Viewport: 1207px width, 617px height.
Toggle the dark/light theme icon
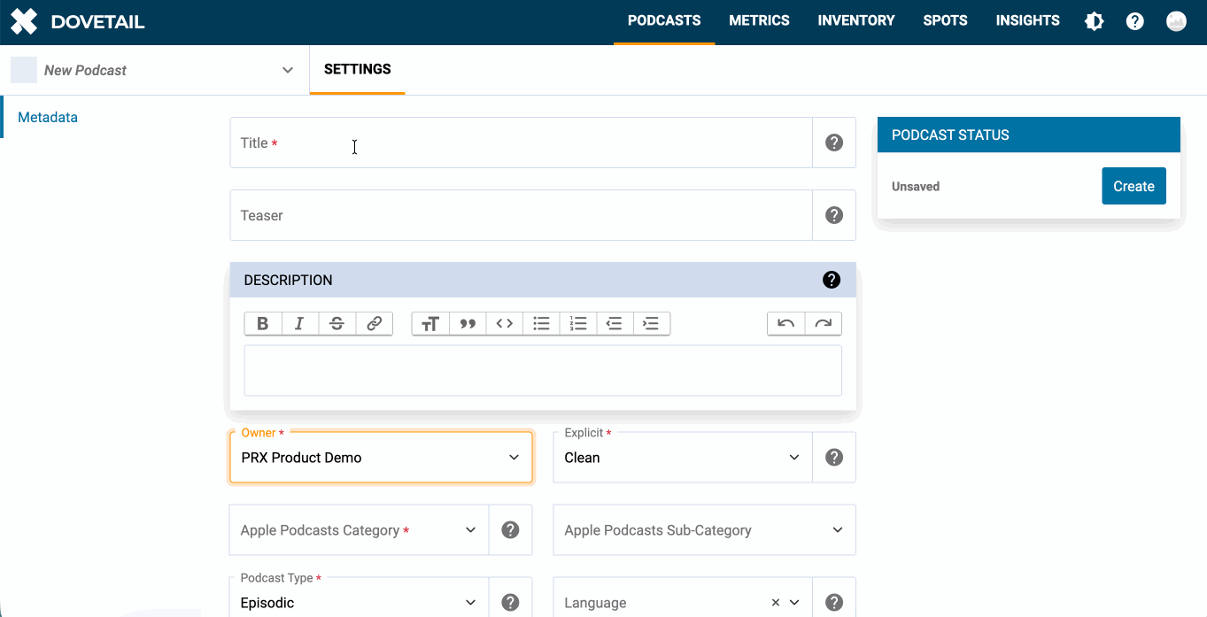click(x=1095, y=21)
